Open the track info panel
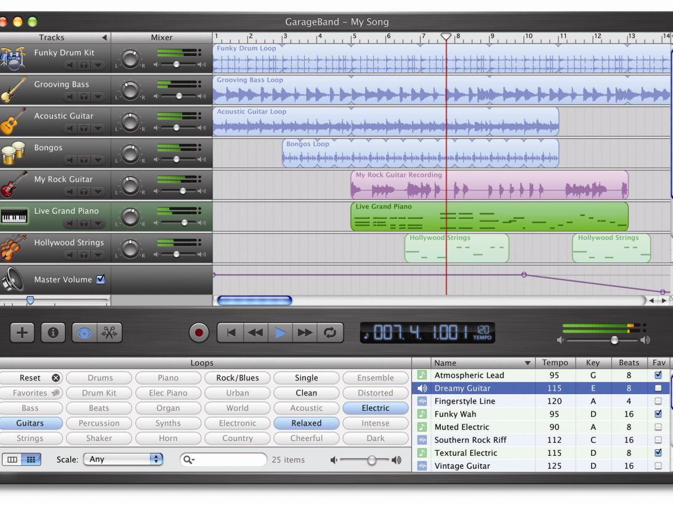 53,333
